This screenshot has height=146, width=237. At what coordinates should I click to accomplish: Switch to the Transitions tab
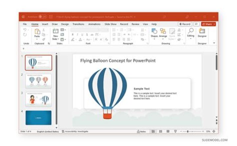pos(78,24)
